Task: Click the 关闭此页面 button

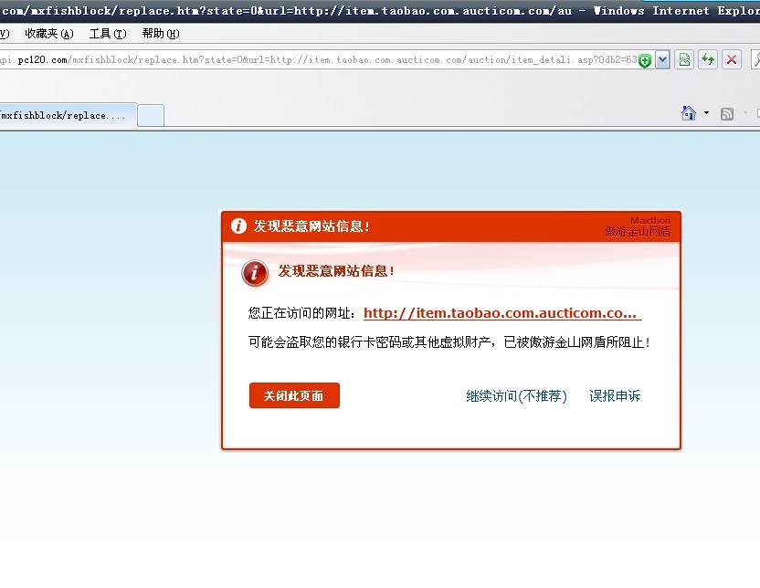Action: click(294, 395)
